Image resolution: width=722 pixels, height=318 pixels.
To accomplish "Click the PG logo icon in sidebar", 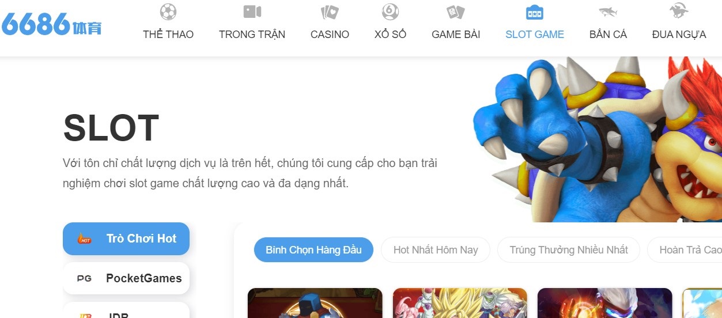I will (84, 278).
